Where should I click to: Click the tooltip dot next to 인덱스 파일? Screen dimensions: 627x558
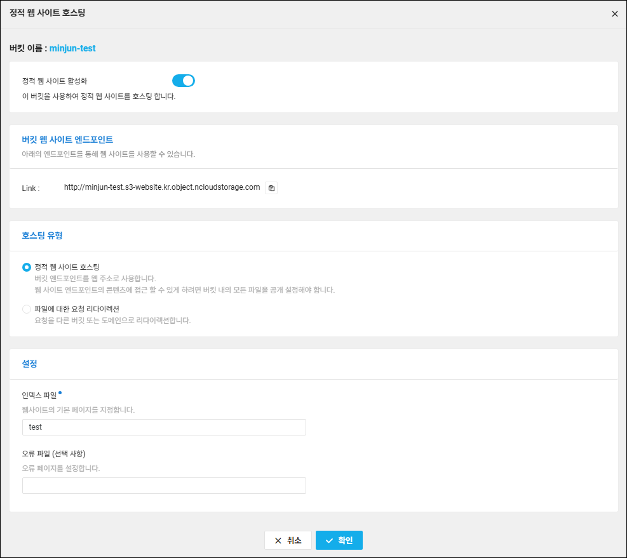point(60,392)
